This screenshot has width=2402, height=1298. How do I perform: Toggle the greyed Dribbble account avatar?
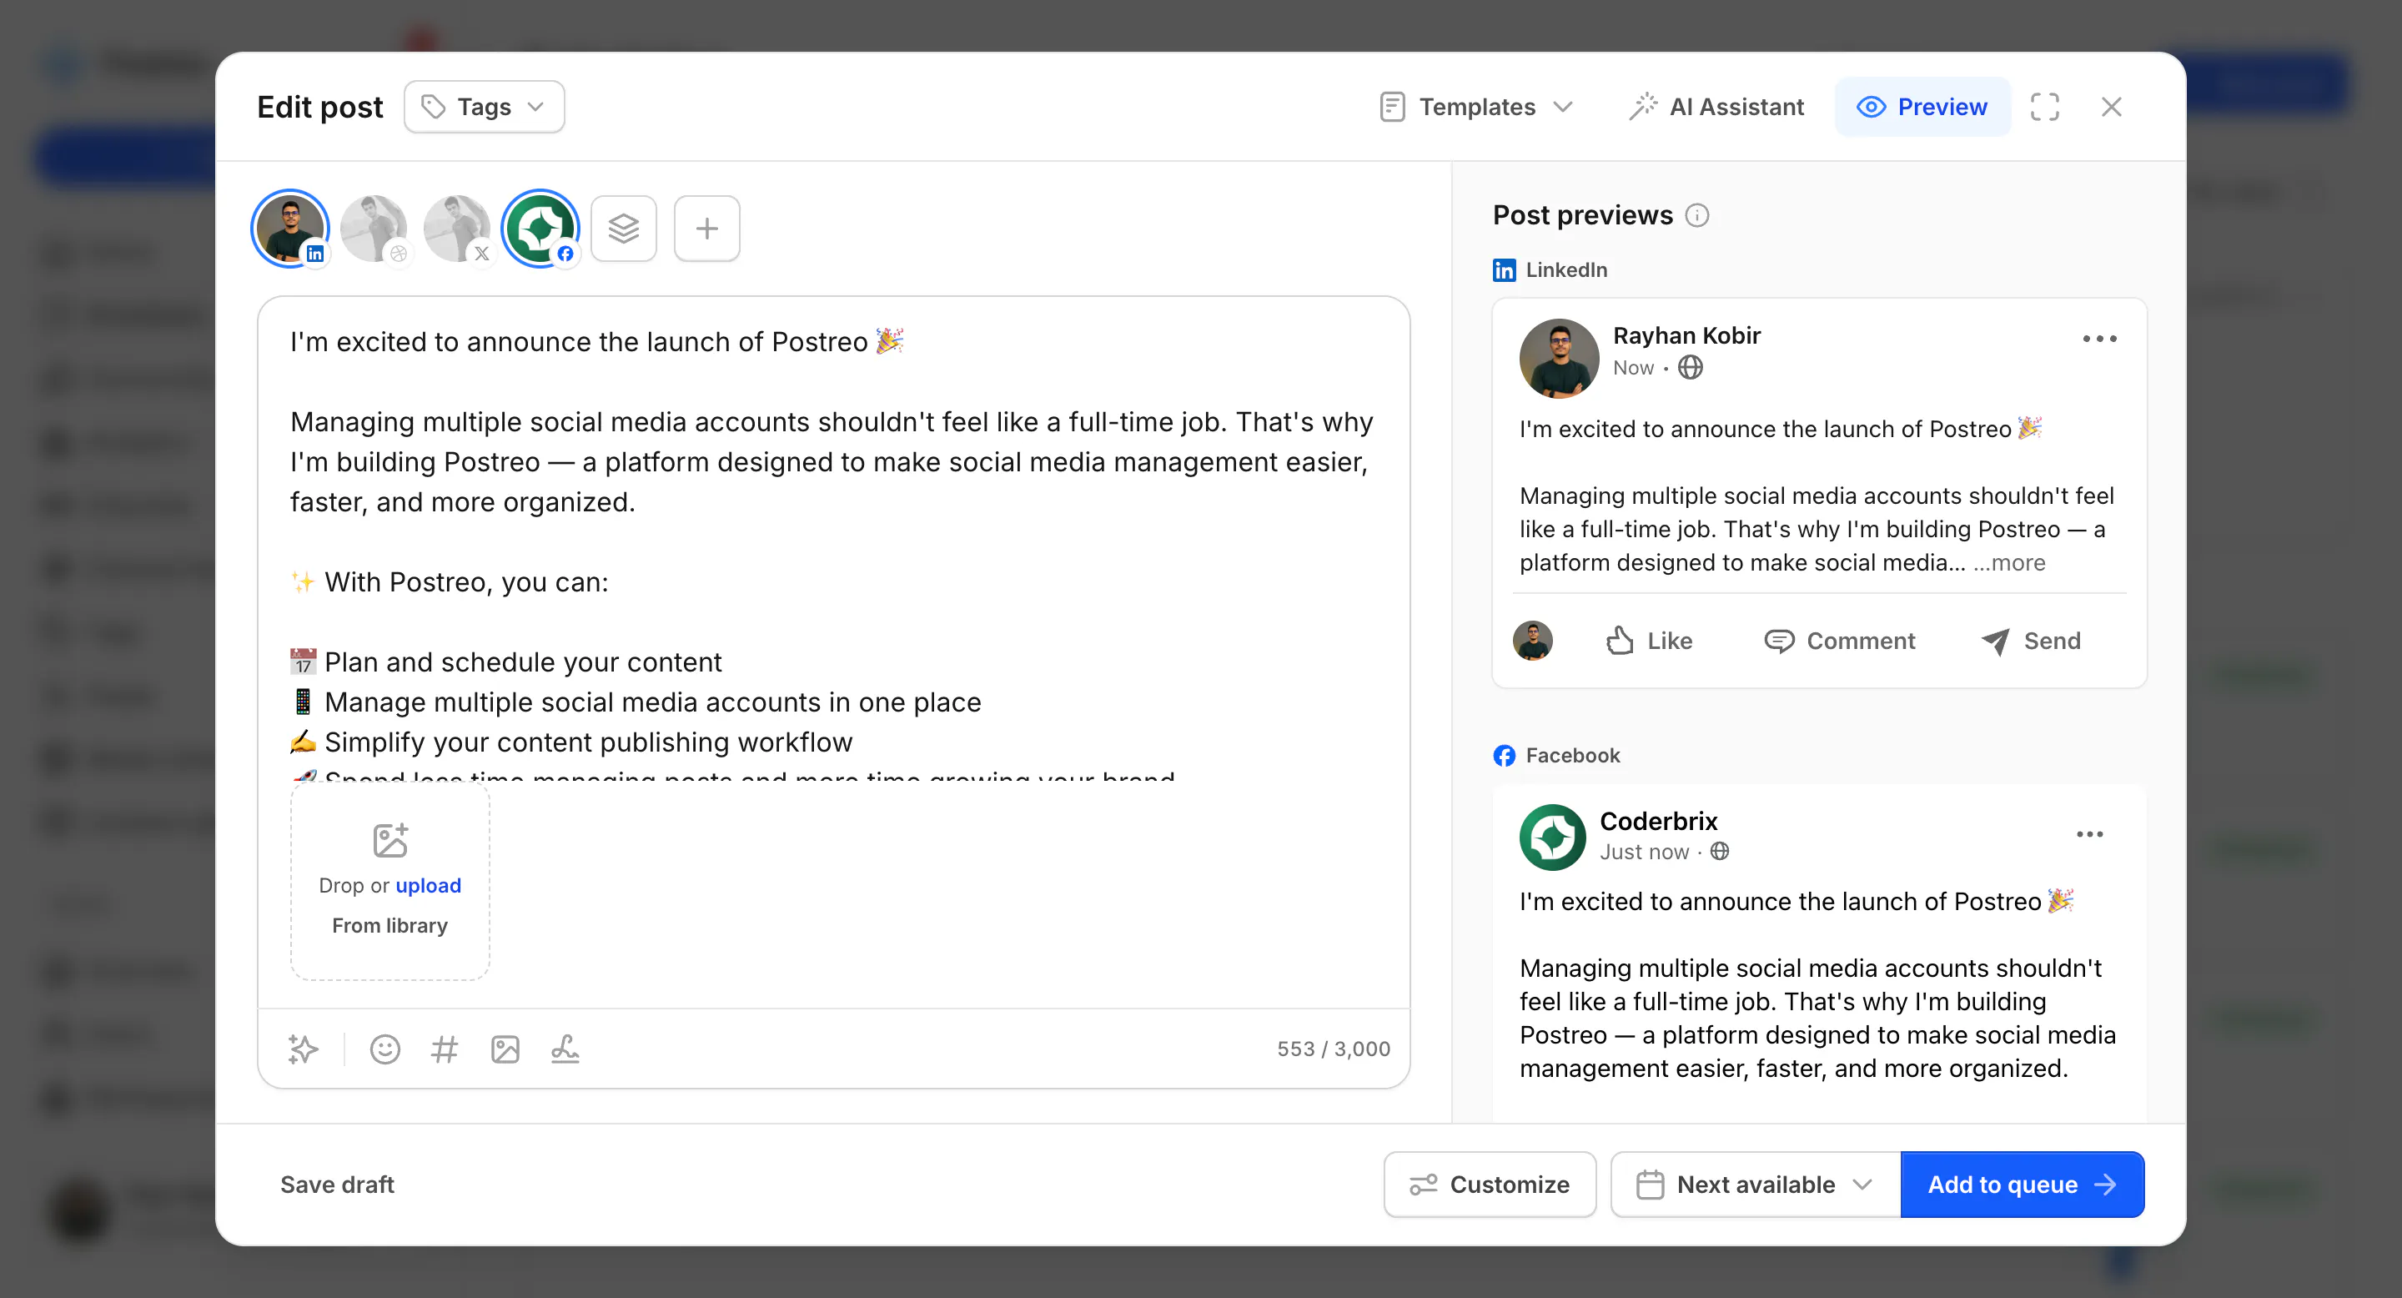click(374, 229)
